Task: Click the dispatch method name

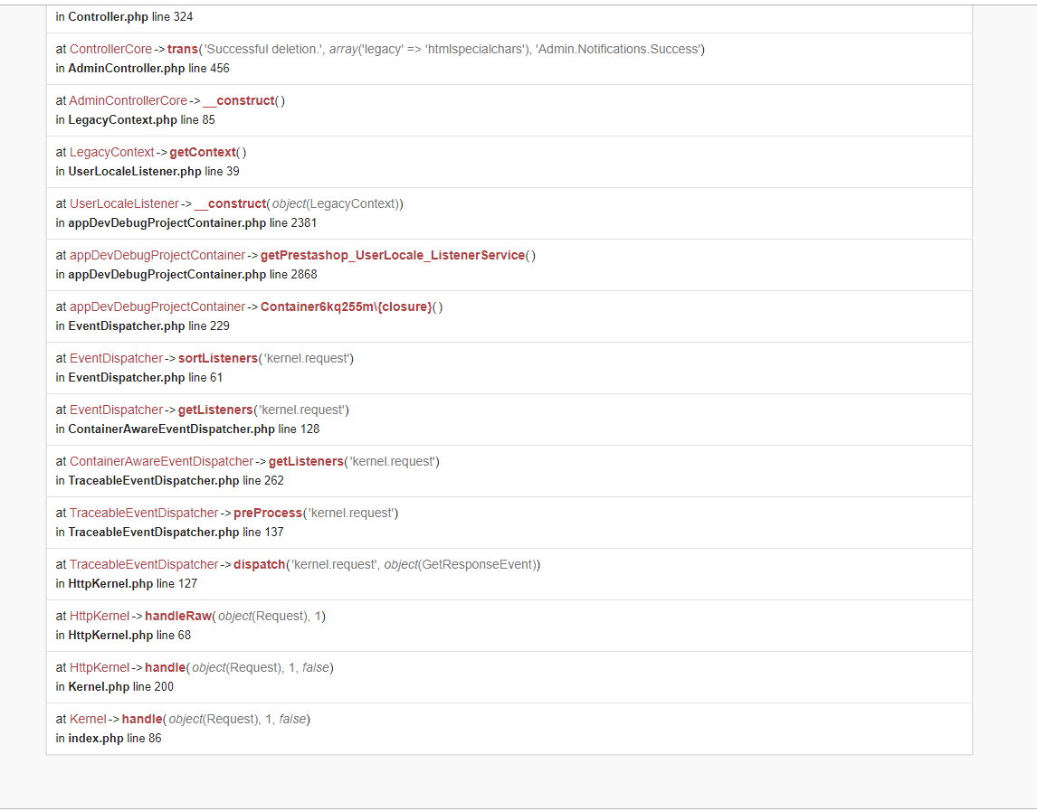Action: point(259,564)
